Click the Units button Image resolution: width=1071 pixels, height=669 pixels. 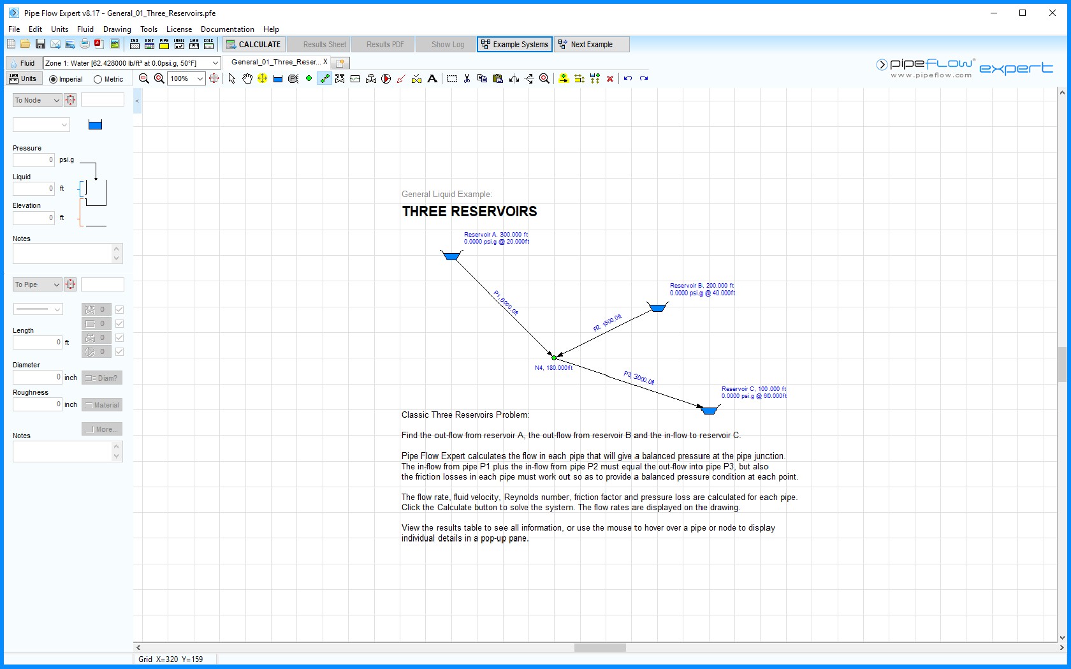pyautogui.click(x=24, y=78)
